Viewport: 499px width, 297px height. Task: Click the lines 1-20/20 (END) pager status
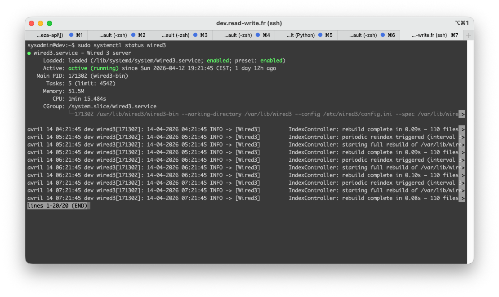58,205
